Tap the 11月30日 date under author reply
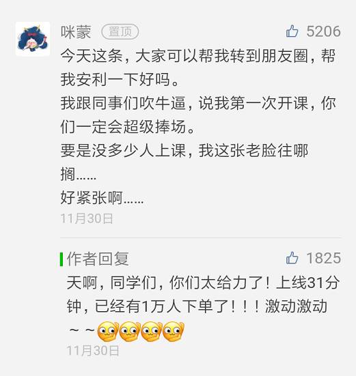The width and height of the screenshot is (356, 376). [x=93, y=351]
